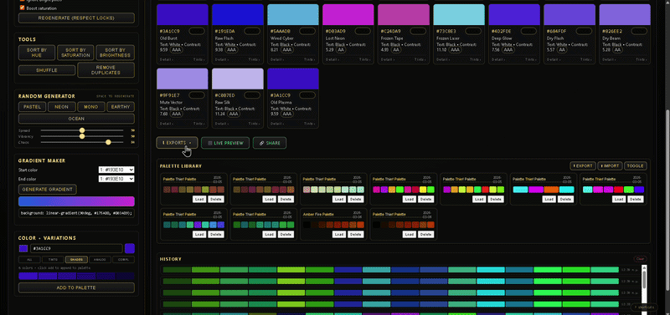Toggle the lock pill on #191EDA card
The image size is (670, 315).
coord(252,31)
